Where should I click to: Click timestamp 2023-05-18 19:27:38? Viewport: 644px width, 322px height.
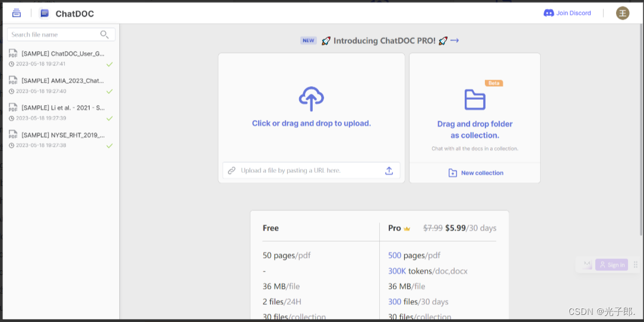(41, 145)
